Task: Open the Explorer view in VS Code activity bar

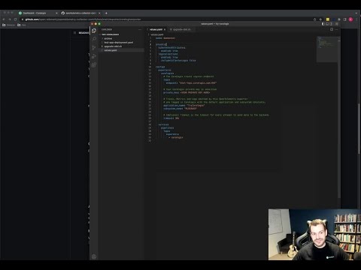Action: pos(94,31)
